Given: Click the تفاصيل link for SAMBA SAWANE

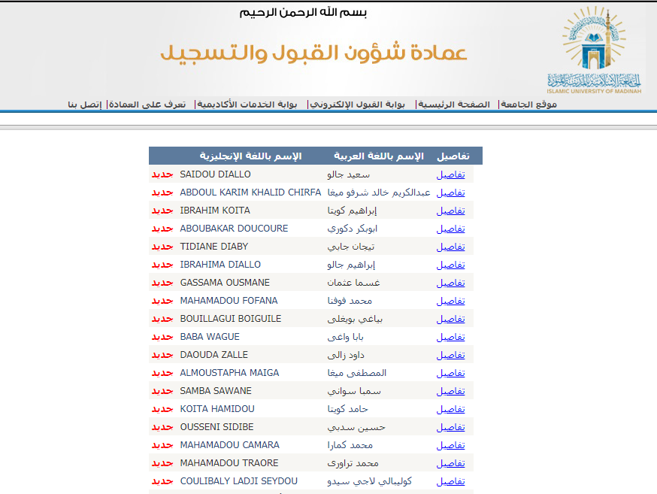Looking at the screenshot, I should 450,390.
